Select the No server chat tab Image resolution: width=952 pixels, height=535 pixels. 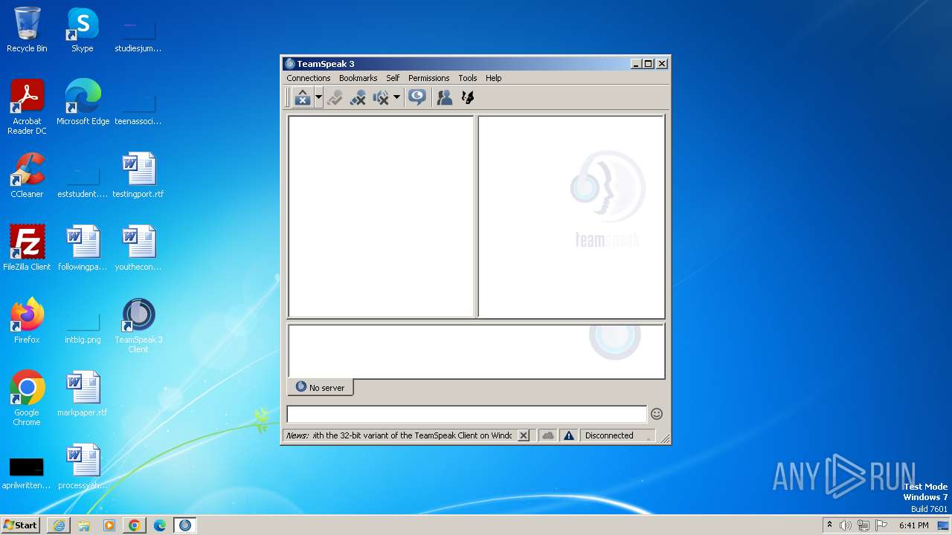[321, 387]
